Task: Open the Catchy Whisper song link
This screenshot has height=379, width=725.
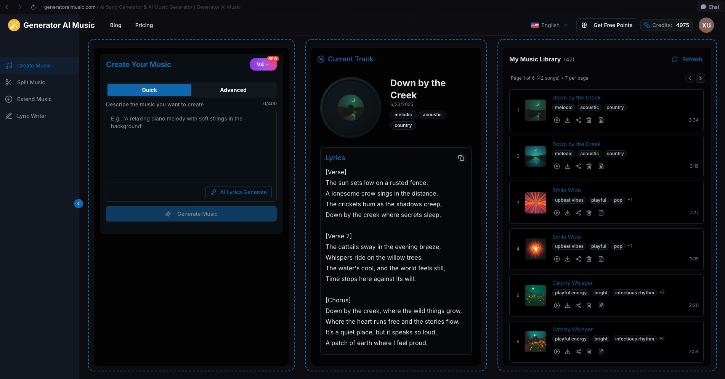Action: pos(573,283)
